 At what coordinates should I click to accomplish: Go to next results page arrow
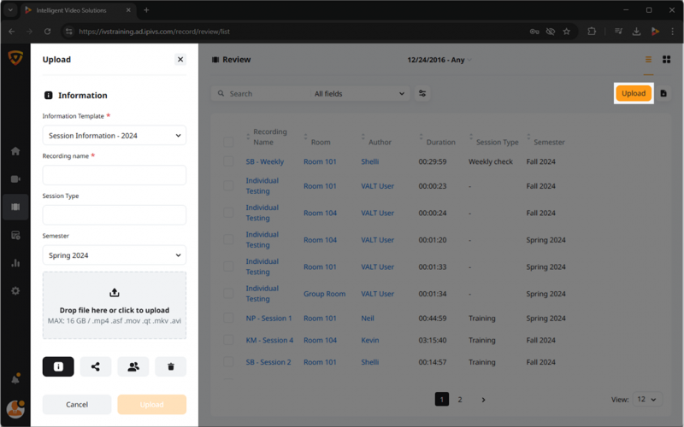[483, 400]
